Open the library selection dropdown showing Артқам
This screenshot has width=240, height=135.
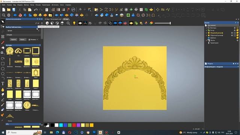click(23, 31)
